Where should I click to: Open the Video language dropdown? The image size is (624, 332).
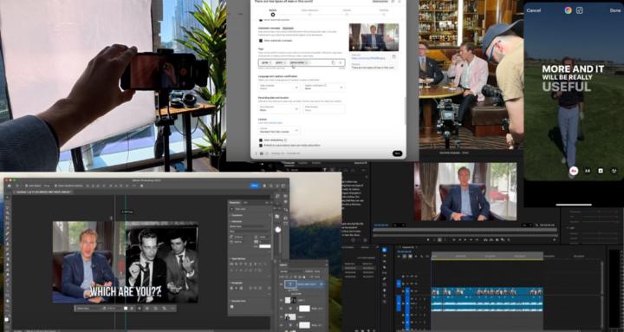pyautogui.click(x=279, y=87)
